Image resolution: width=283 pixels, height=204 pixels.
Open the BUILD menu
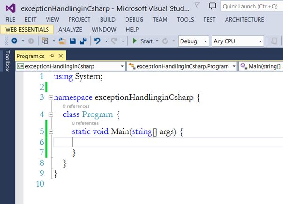click(108, 19)
